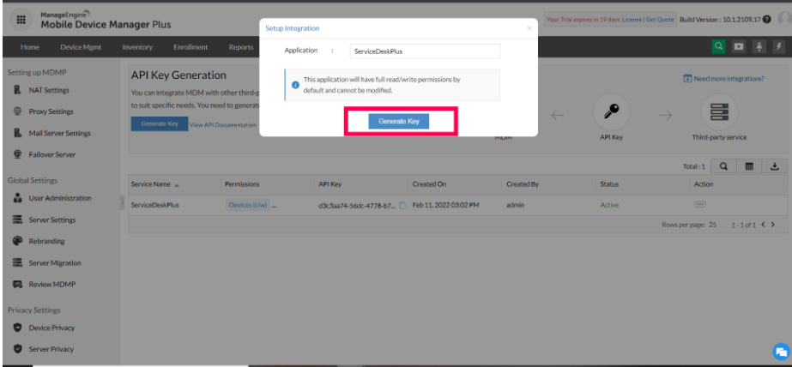Open the app launcher grid icon
This screenshot has width=792, height=367.
coord(21,20)
